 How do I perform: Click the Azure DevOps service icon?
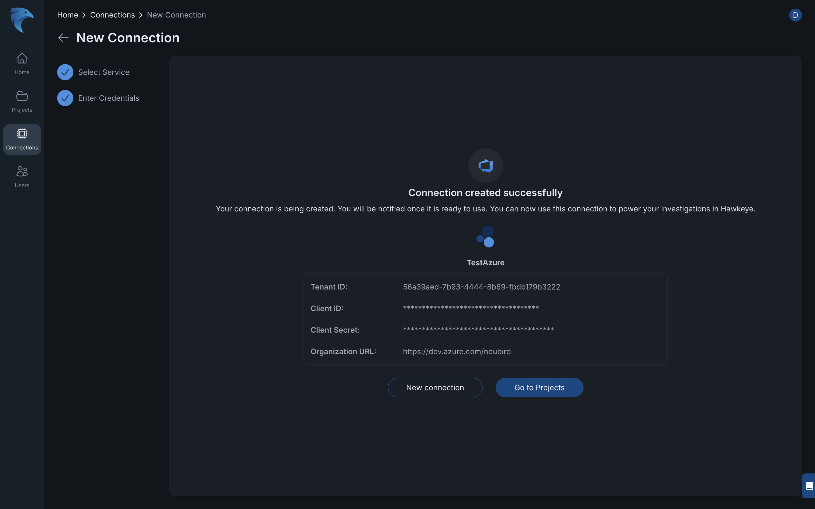[x=485, y=165]
